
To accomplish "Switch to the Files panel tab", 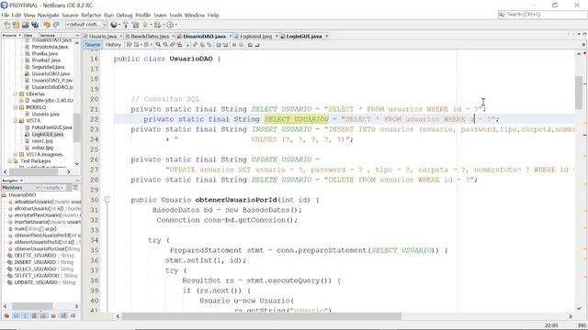I will coord(28,35).
